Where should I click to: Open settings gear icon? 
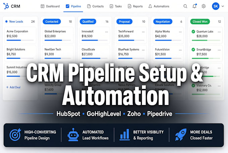click(x=204, y=6)
